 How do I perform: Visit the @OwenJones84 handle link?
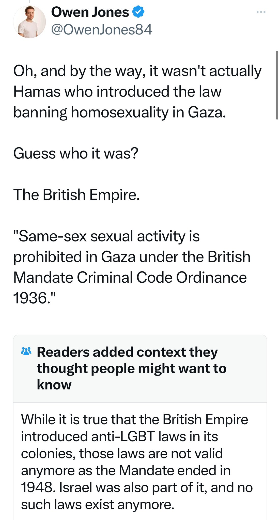[x=102, y=30]
